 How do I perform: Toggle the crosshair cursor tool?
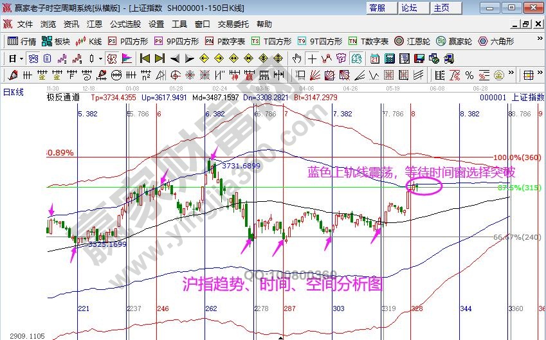pos(312,58)
